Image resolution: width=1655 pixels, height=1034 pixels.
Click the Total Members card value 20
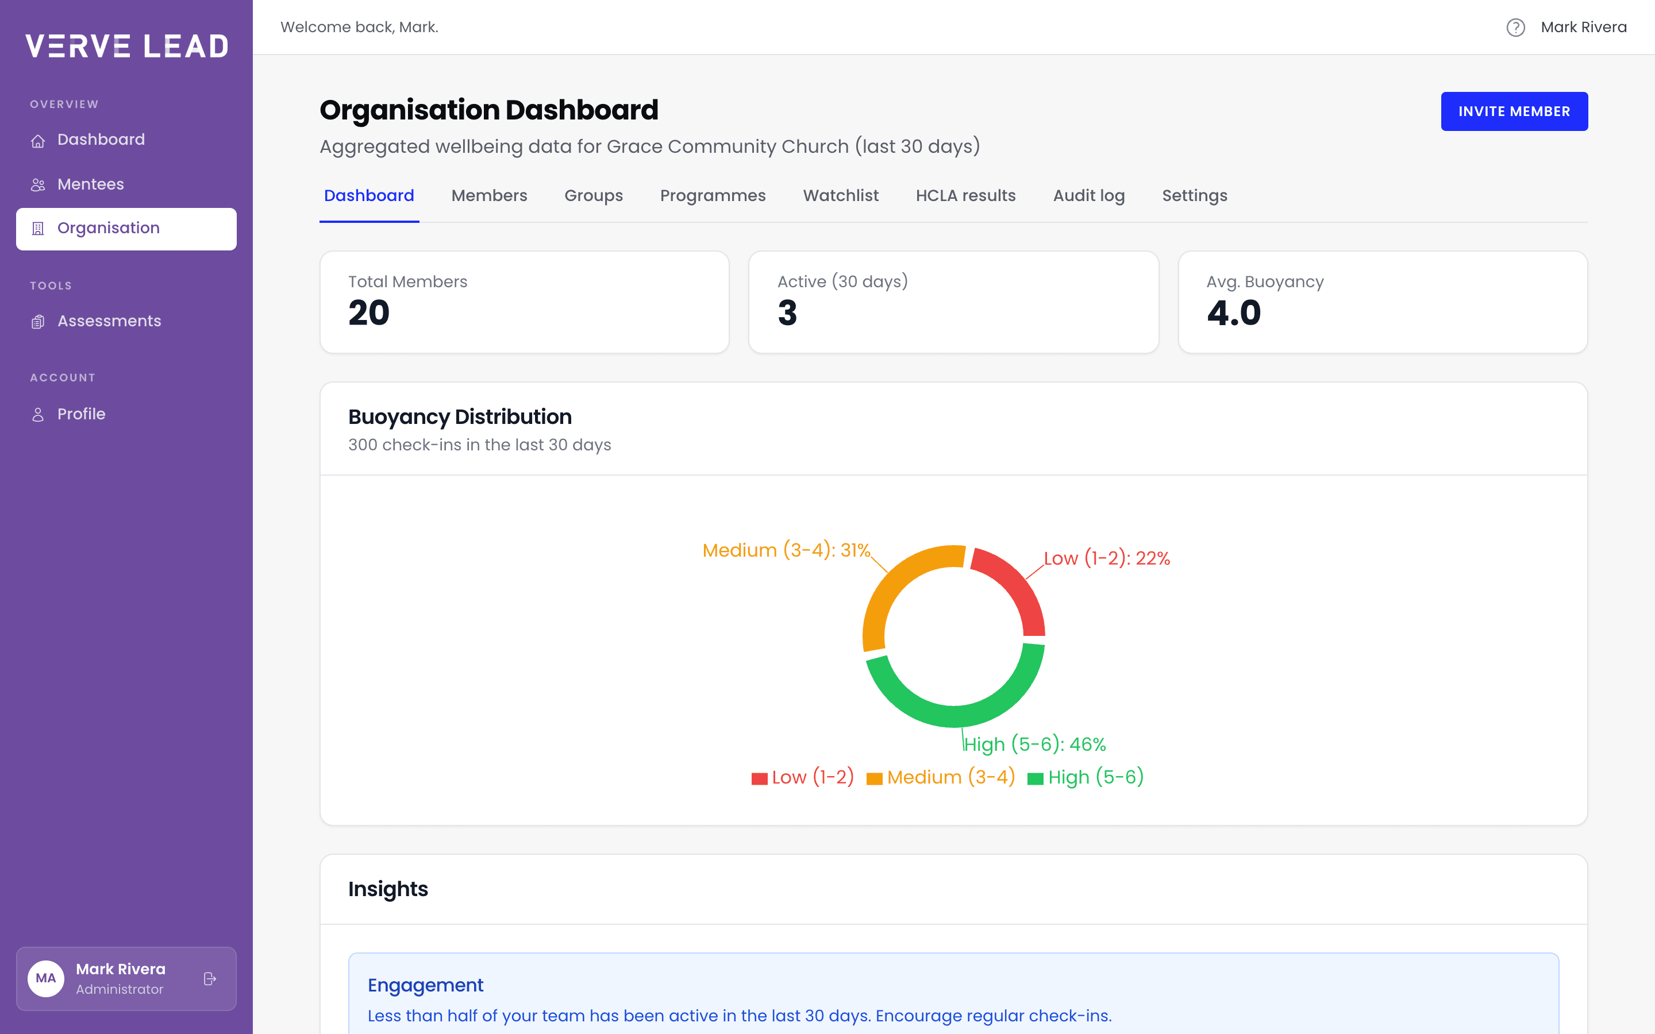(368, 313)
